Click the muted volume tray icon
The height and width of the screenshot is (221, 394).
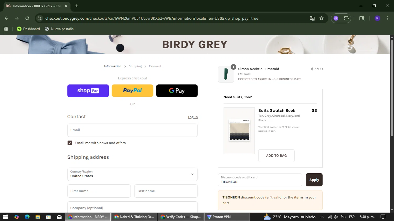click(336, 217)
